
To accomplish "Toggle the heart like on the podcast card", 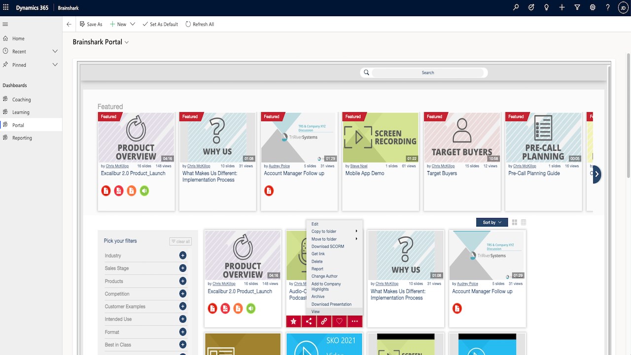I will point(339,321).
